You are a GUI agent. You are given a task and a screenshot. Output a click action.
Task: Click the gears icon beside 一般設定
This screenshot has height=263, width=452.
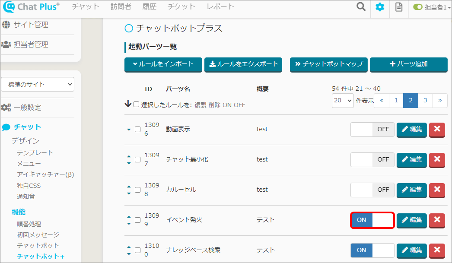pos(6,108)
